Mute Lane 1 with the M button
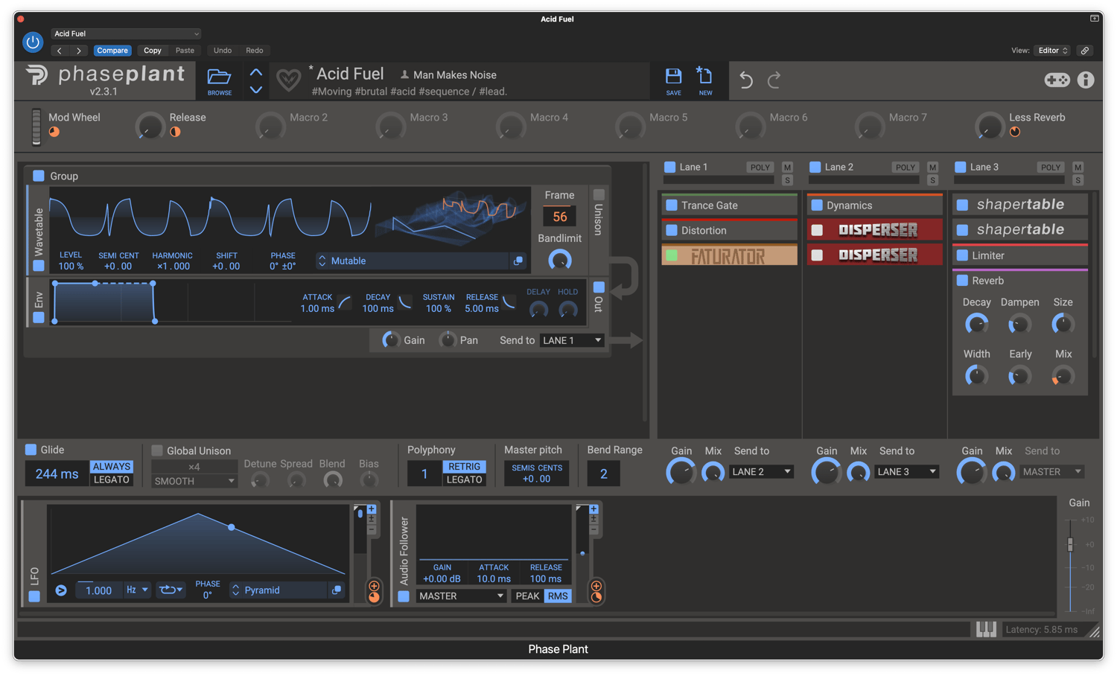The image size is (1117, 676). [787, 168]
